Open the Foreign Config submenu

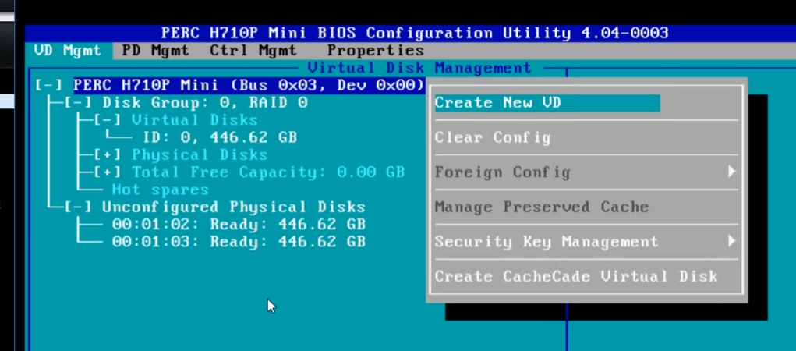coord(586,172)
